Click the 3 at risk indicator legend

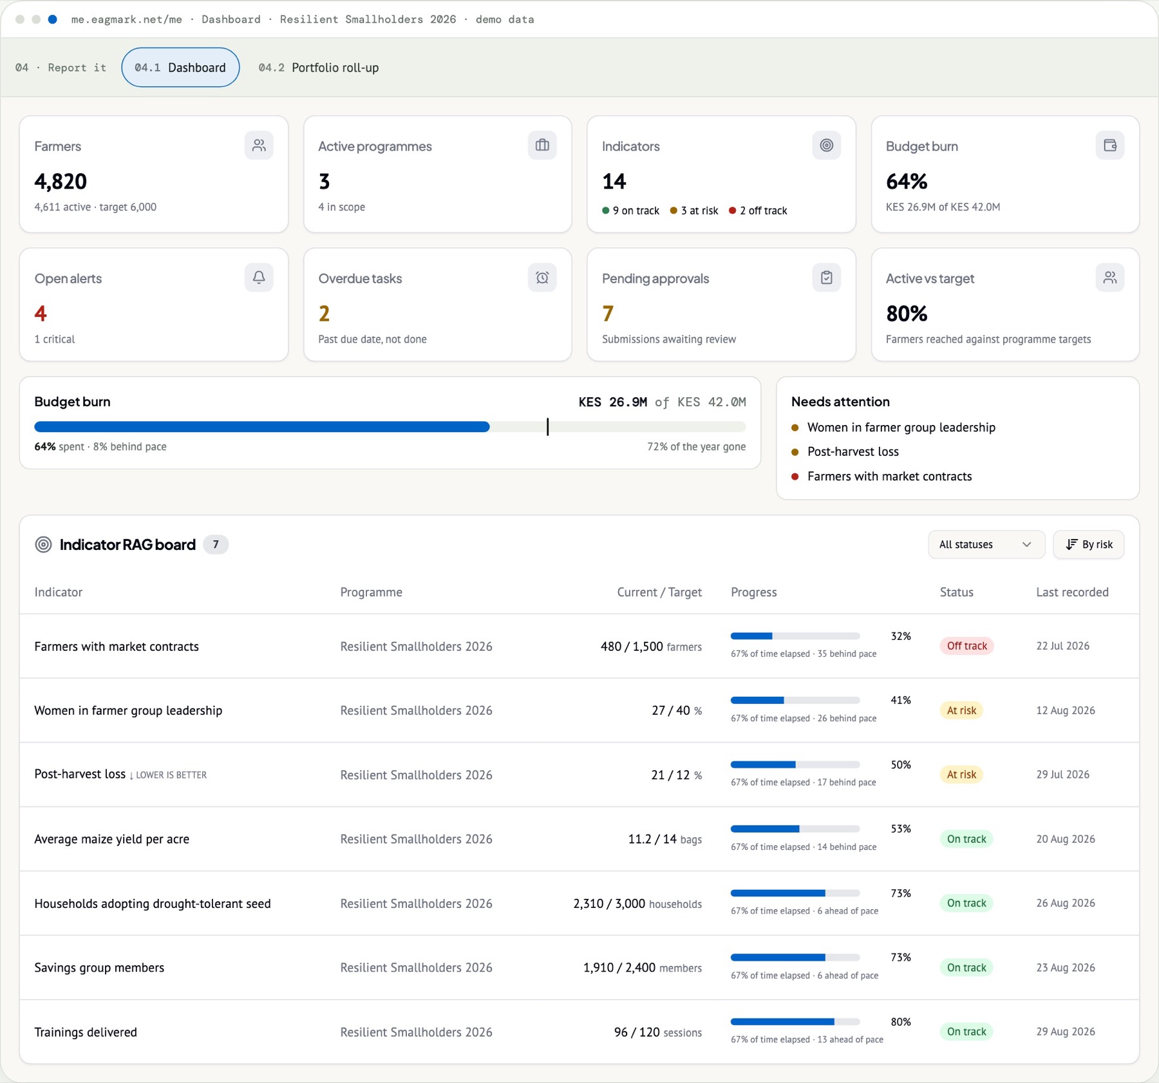pyautogui.click(x=694, y=211)
